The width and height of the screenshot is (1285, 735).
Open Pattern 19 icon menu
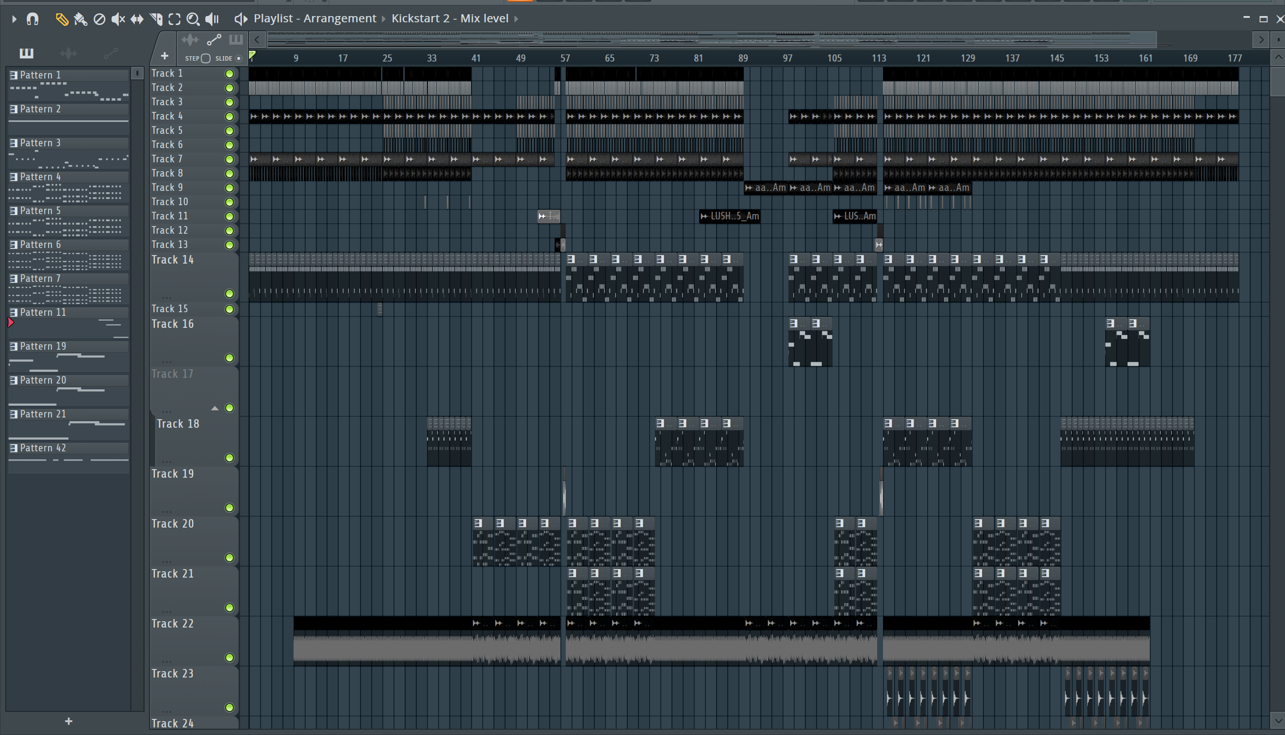pyautogui.click(x=14, y=347)
